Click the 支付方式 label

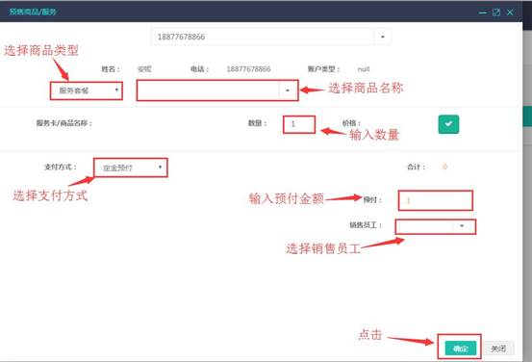pos(61,167)
